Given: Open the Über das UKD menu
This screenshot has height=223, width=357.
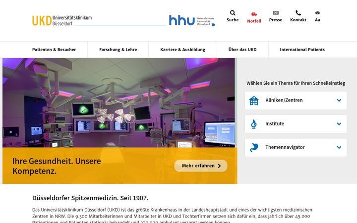Looking at the screenshot, I should point(242,50).
